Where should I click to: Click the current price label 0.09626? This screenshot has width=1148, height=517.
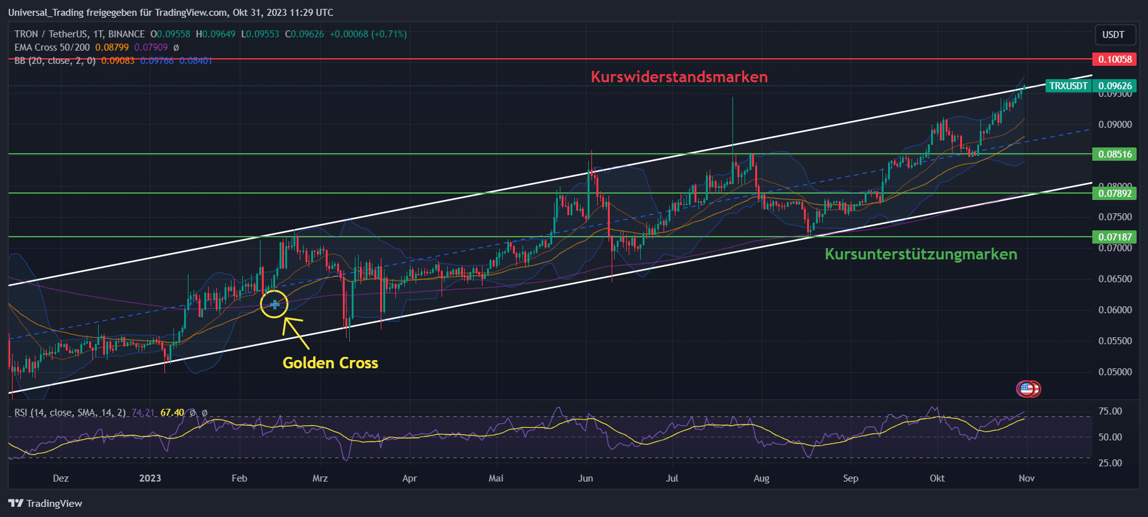1114,85
